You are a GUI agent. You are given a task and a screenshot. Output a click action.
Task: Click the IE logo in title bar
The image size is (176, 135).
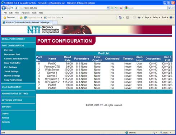click(x=2, y=3)
